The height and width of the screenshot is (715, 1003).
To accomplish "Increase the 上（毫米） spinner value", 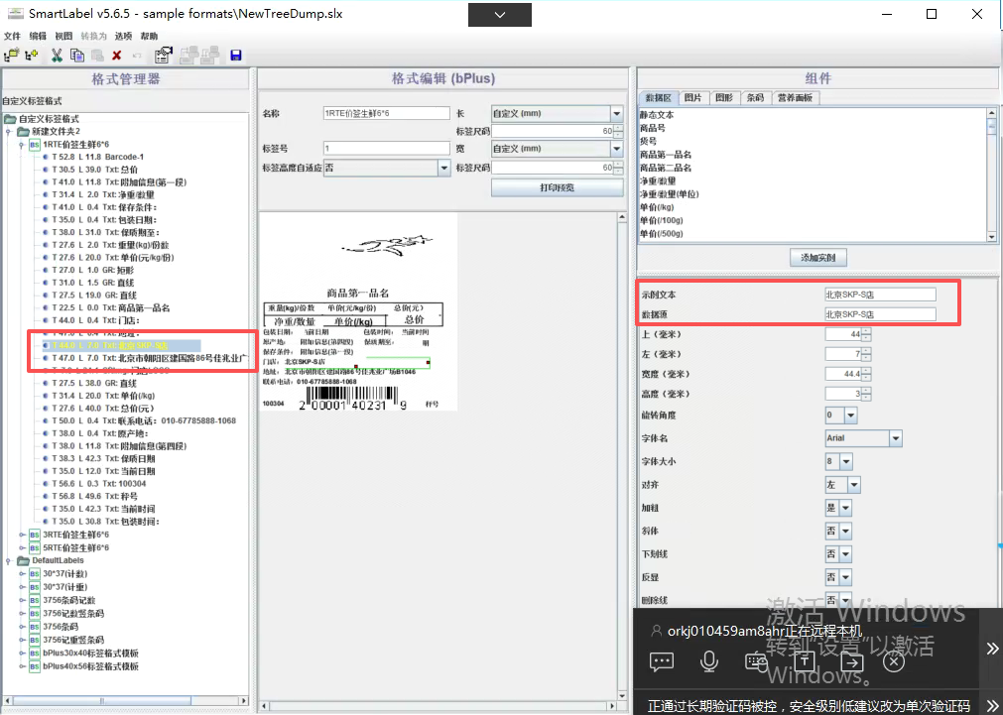I will (866, 330).
